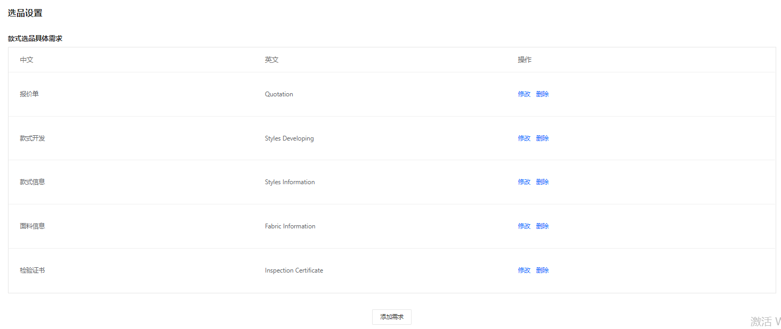The image size is (781, 329).
Task: Open 修改 for the 面料信息 row
Action: point(524,226)
